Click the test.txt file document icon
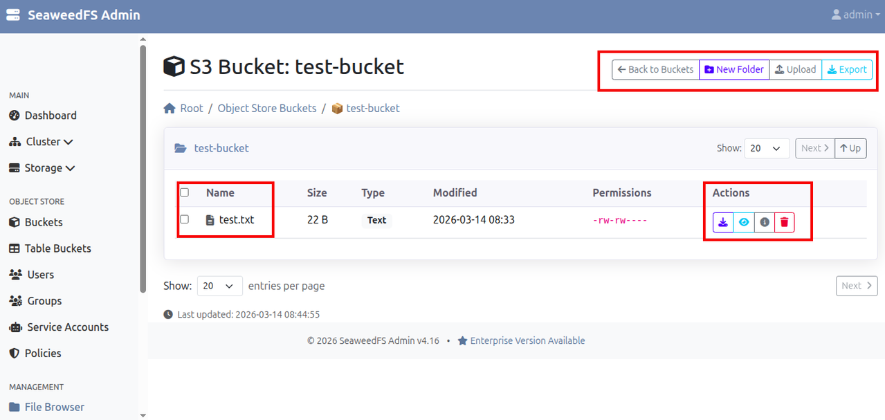The width and height of the screenshot is (885, 420). click(210, 220)
